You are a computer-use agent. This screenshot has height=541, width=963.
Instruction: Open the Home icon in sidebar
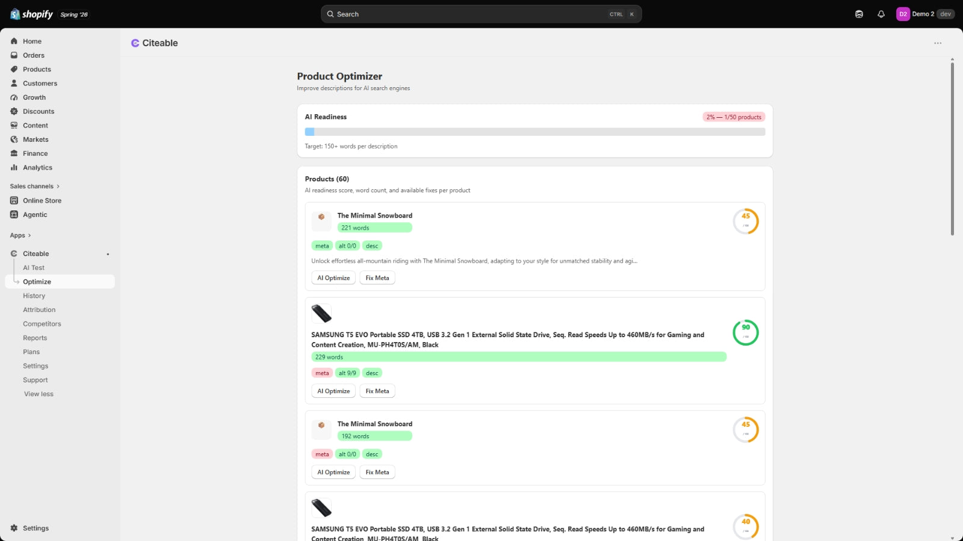click(x=14, y=41)
